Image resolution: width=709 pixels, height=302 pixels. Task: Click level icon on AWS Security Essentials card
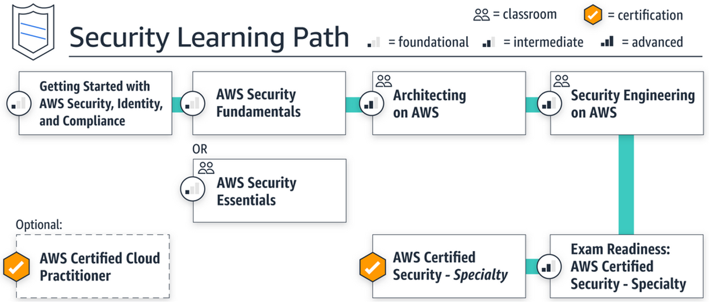(193, 189)
